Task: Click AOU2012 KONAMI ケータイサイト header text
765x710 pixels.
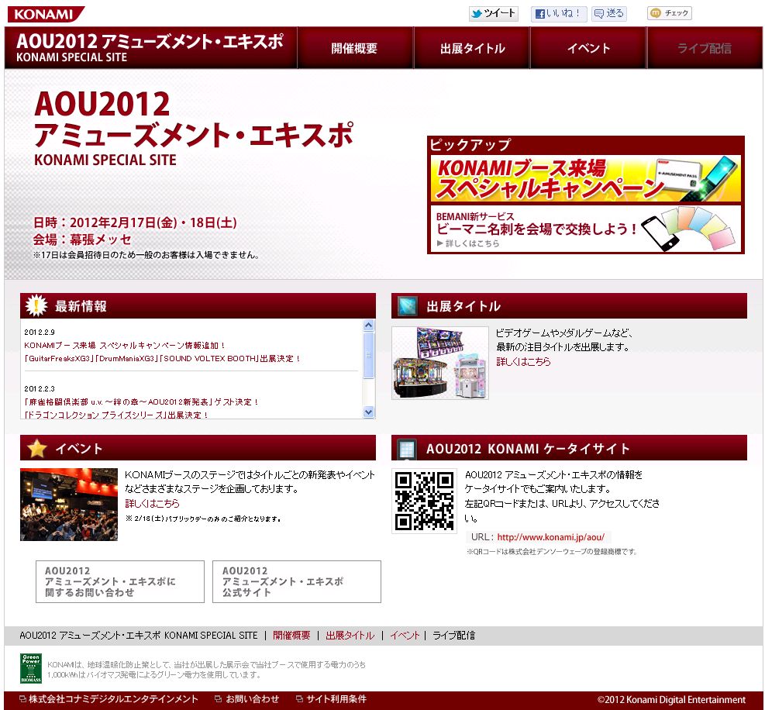Action: pos(528,449)
